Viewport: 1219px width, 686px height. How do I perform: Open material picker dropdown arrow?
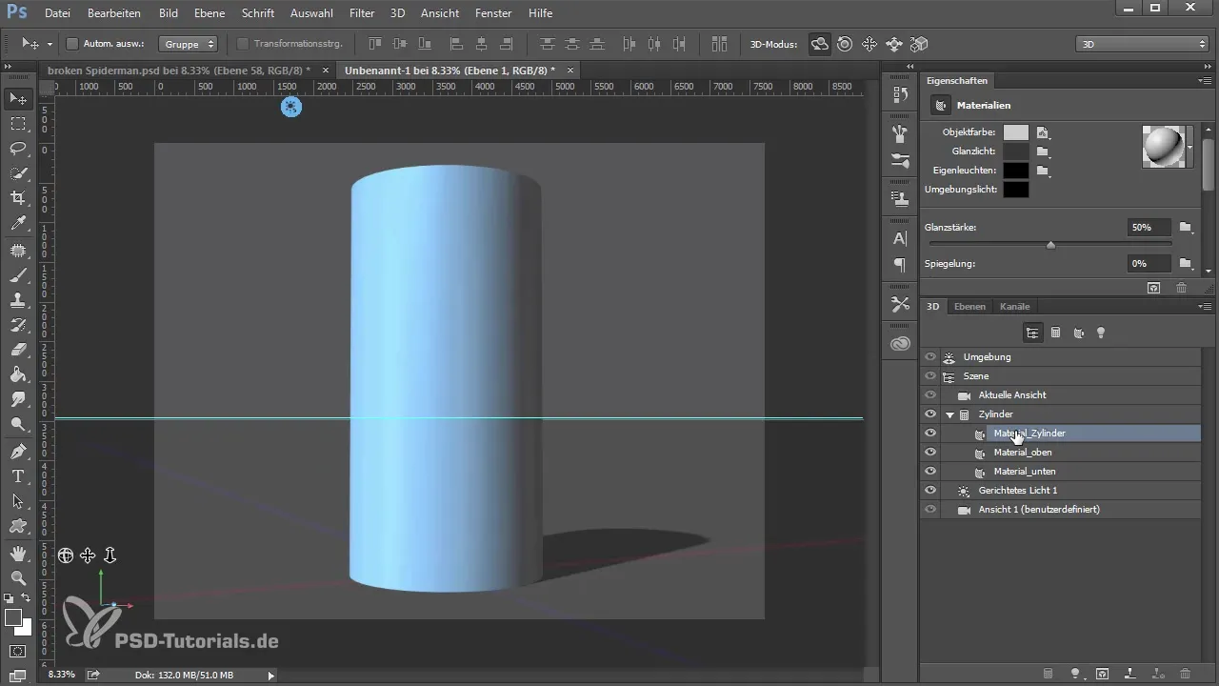coord(1190,148)
